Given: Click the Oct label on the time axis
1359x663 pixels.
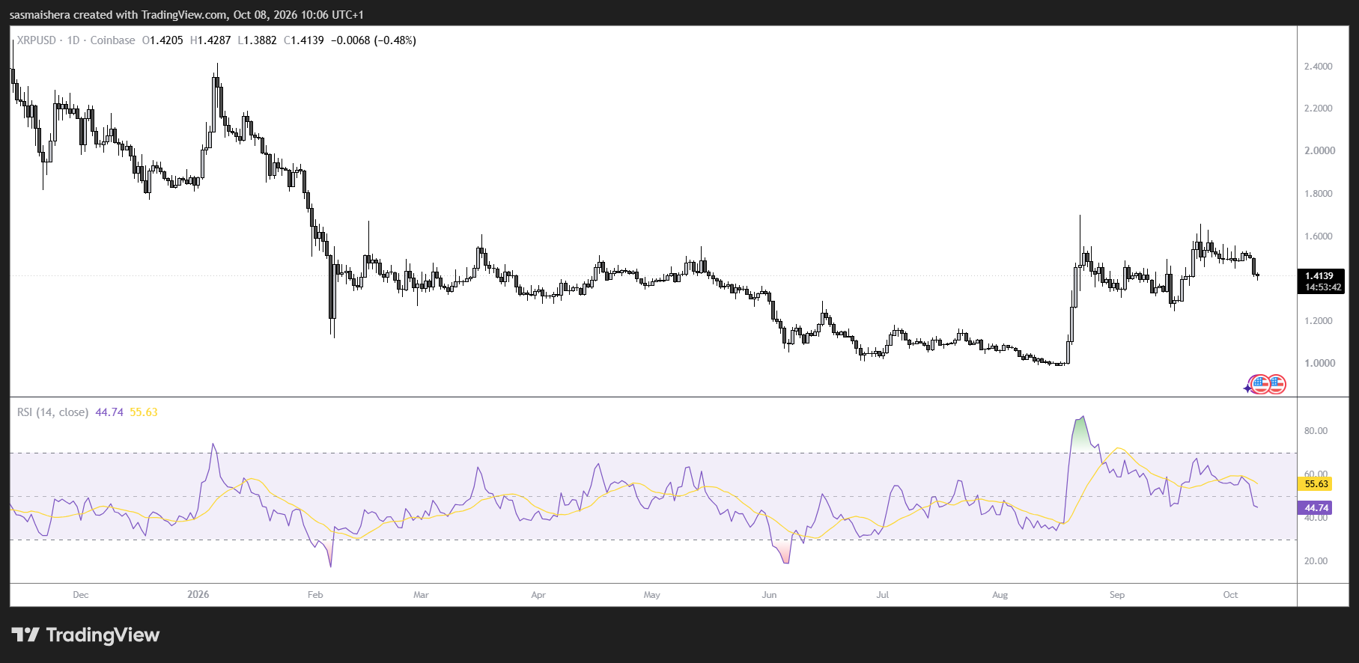Looking at the screenshot, I should click(1230, 595).
